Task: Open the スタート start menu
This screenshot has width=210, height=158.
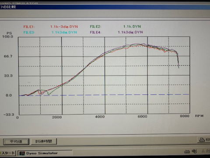Action: 7,153
